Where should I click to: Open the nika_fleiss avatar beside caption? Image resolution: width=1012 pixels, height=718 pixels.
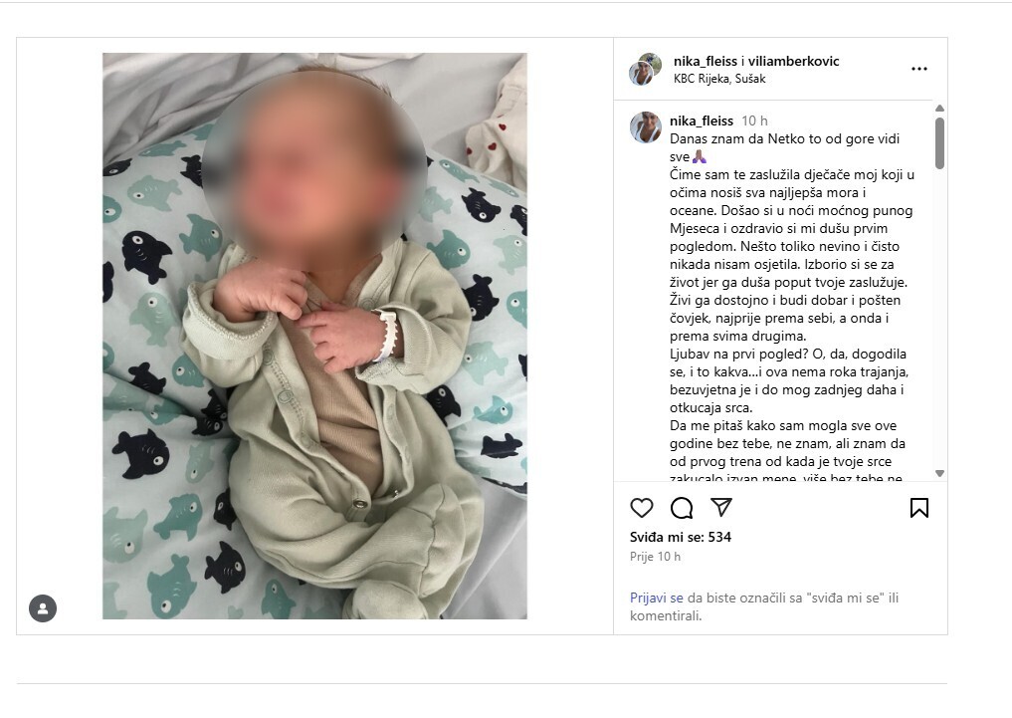[x=646, y=127]
